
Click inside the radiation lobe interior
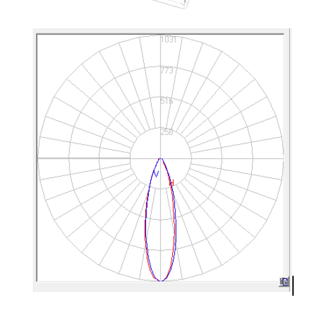pos(161,225)
